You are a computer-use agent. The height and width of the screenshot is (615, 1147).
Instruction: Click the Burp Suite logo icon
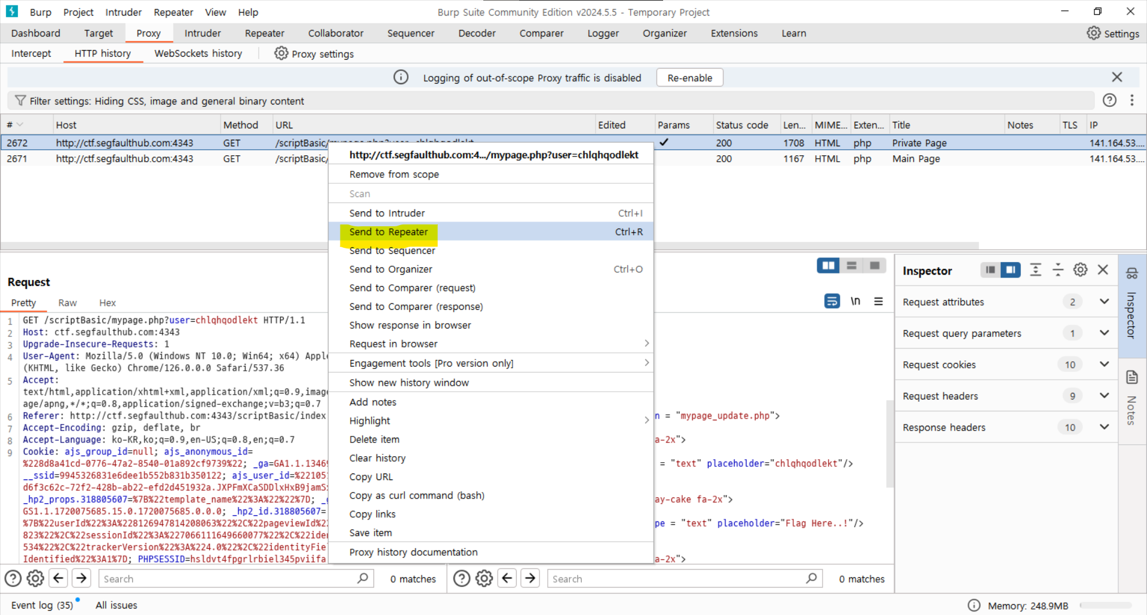(12, 11)
